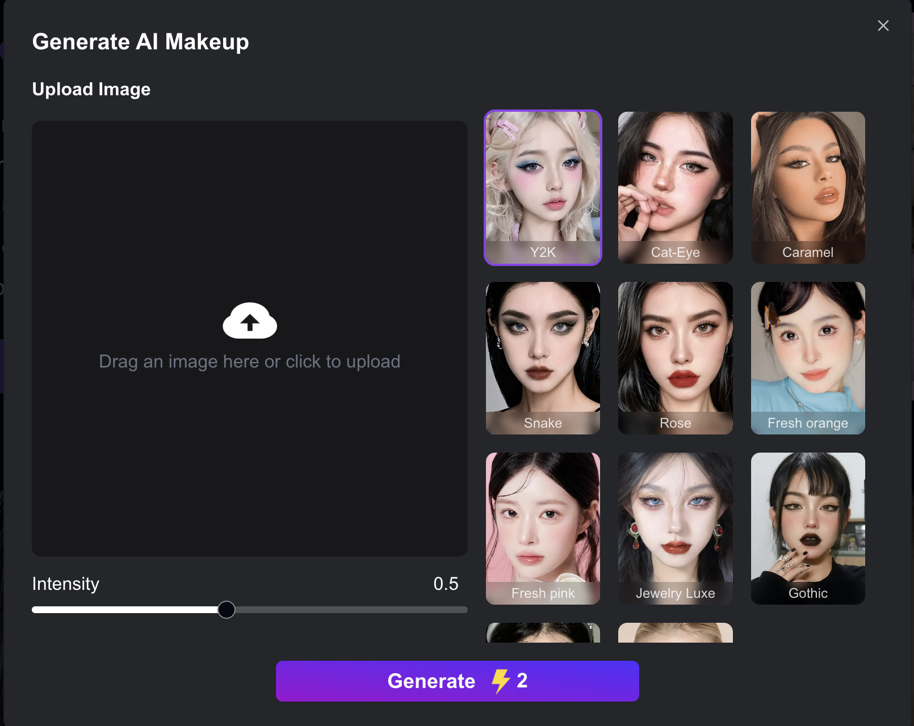
Task: Click the Intensity label
Action: 66,584
